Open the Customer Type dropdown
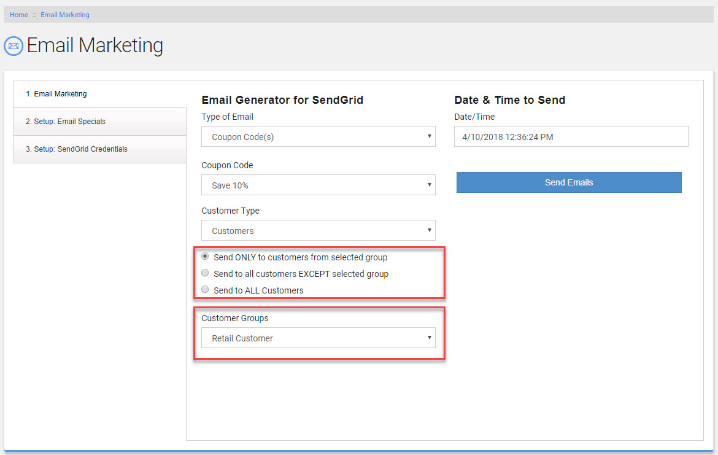The image size is (718, 455). click(x=318, y=231)
